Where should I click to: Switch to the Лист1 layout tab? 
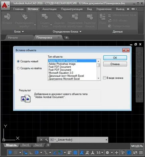(25, 145)
